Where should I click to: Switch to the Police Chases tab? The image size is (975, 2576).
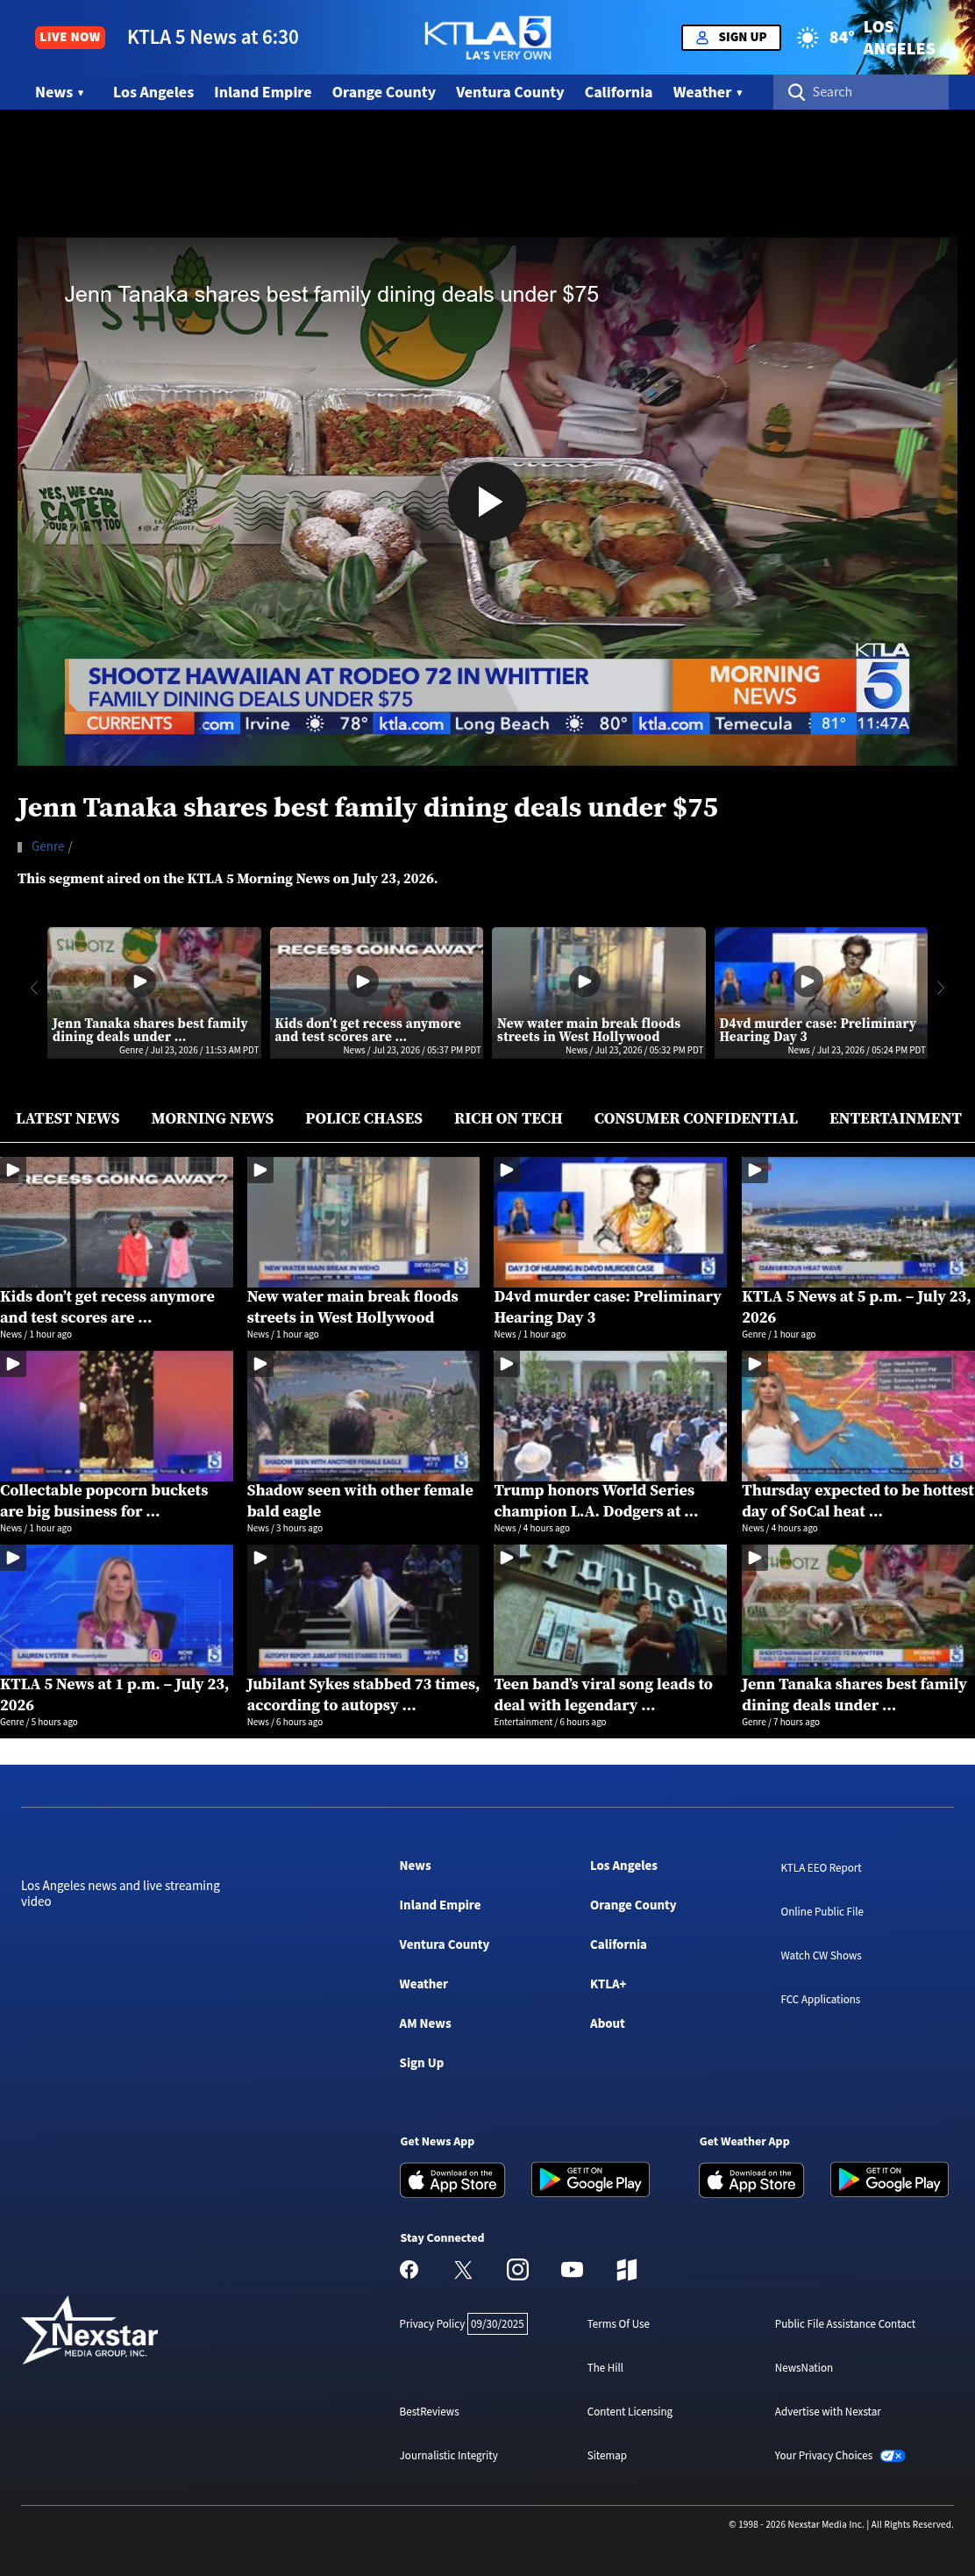pyautogui.click(x=364, y=1118)
